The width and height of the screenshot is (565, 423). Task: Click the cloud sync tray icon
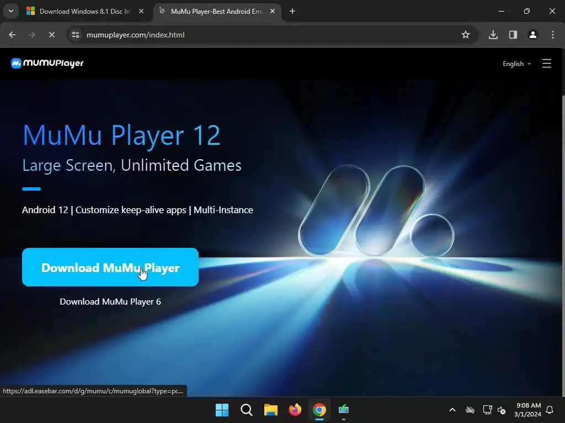[470, 410]
